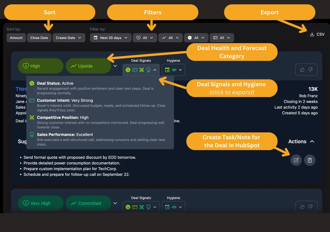The width and height of the screenshot is (330, 232).
Task: Click the thumbs down icon on first deal
Action: pyautogui.click(x=310, y=70)
